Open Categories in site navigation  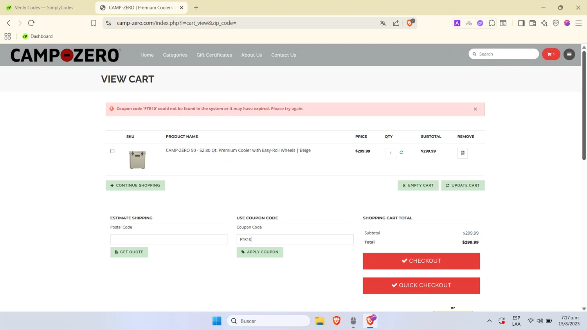[x=175, y=55]
